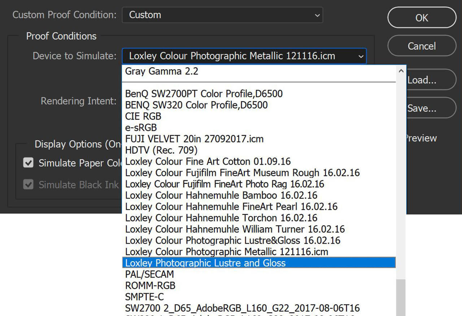Select Loxley Colour Fine Art Cotton 01.09.16
Image resolution: width=462 pixels, height=316 pixels.
point(259,161)
